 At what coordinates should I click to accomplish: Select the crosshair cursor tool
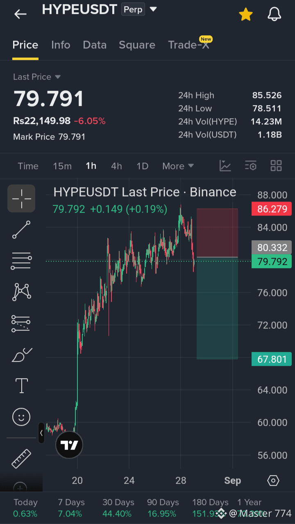[21, 198]
